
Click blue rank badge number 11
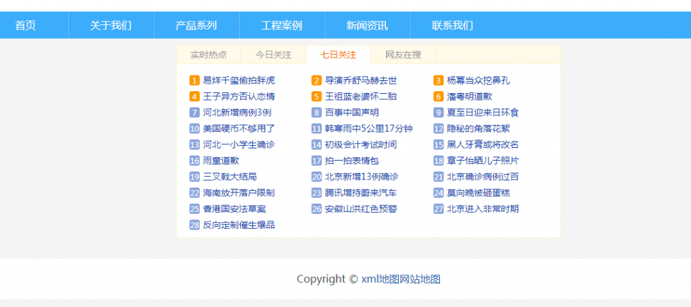click(x=316, y=129)
